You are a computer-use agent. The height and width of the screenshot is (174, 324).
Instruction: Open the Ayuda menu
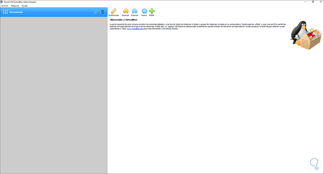(x=25, y=6)
